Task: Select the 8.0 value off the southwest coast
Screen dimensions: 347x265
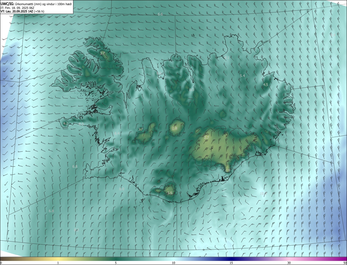Action: pyautogui.click(x=122, y=189)
